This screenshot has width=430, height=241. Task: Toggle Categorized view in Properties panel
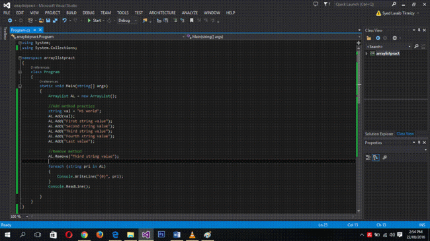(368, 157)
